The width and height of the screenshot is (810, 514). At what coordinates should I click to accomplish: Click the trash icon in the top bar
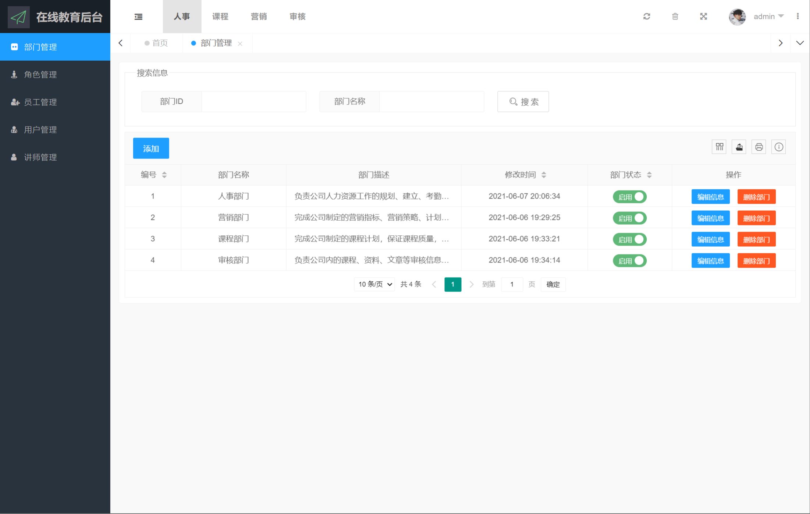click(675, 17)
